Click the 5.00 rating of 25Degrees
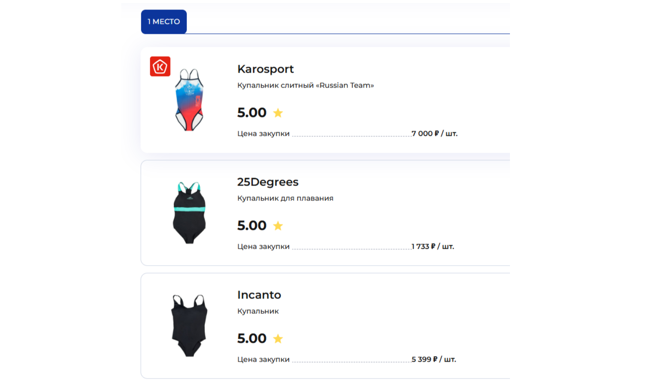Image resolution: width=668 pixels, height=386 pixels. [x=252, y=226]
